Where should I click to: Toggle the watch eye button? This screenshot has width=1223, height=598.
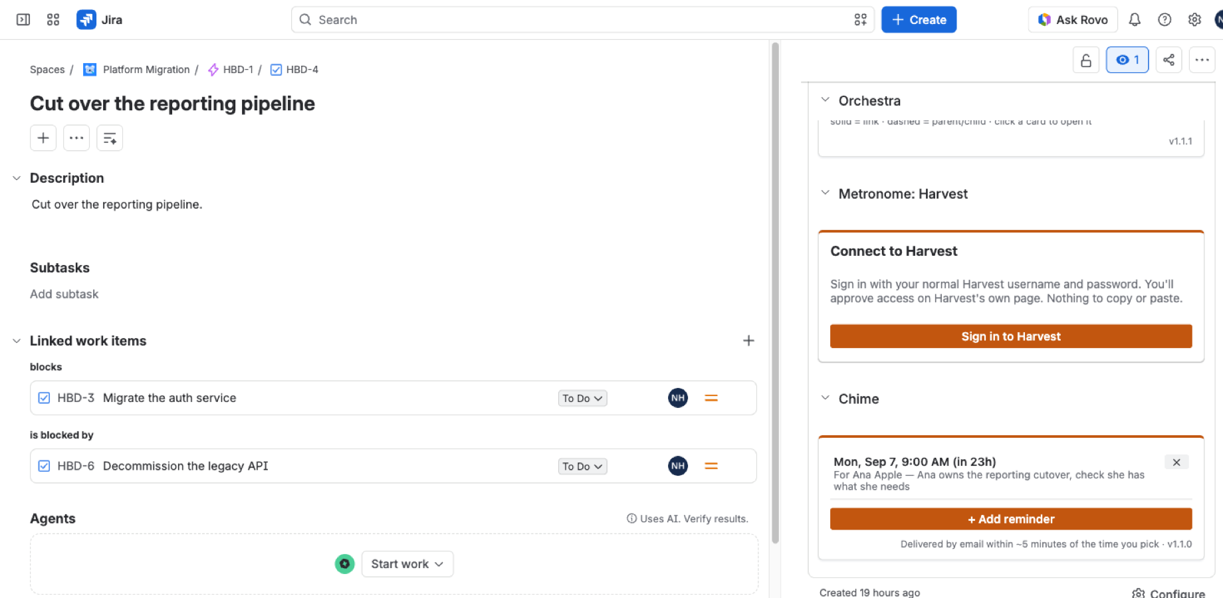(1127, 60)
